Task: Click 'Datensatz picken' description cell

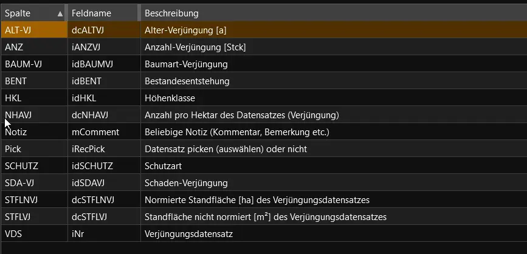Action: [x=226, y=149]
